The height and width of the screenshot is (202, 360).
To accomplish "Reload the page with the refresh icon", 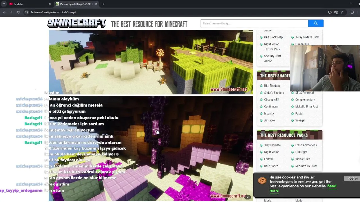I will click(18, 12).
